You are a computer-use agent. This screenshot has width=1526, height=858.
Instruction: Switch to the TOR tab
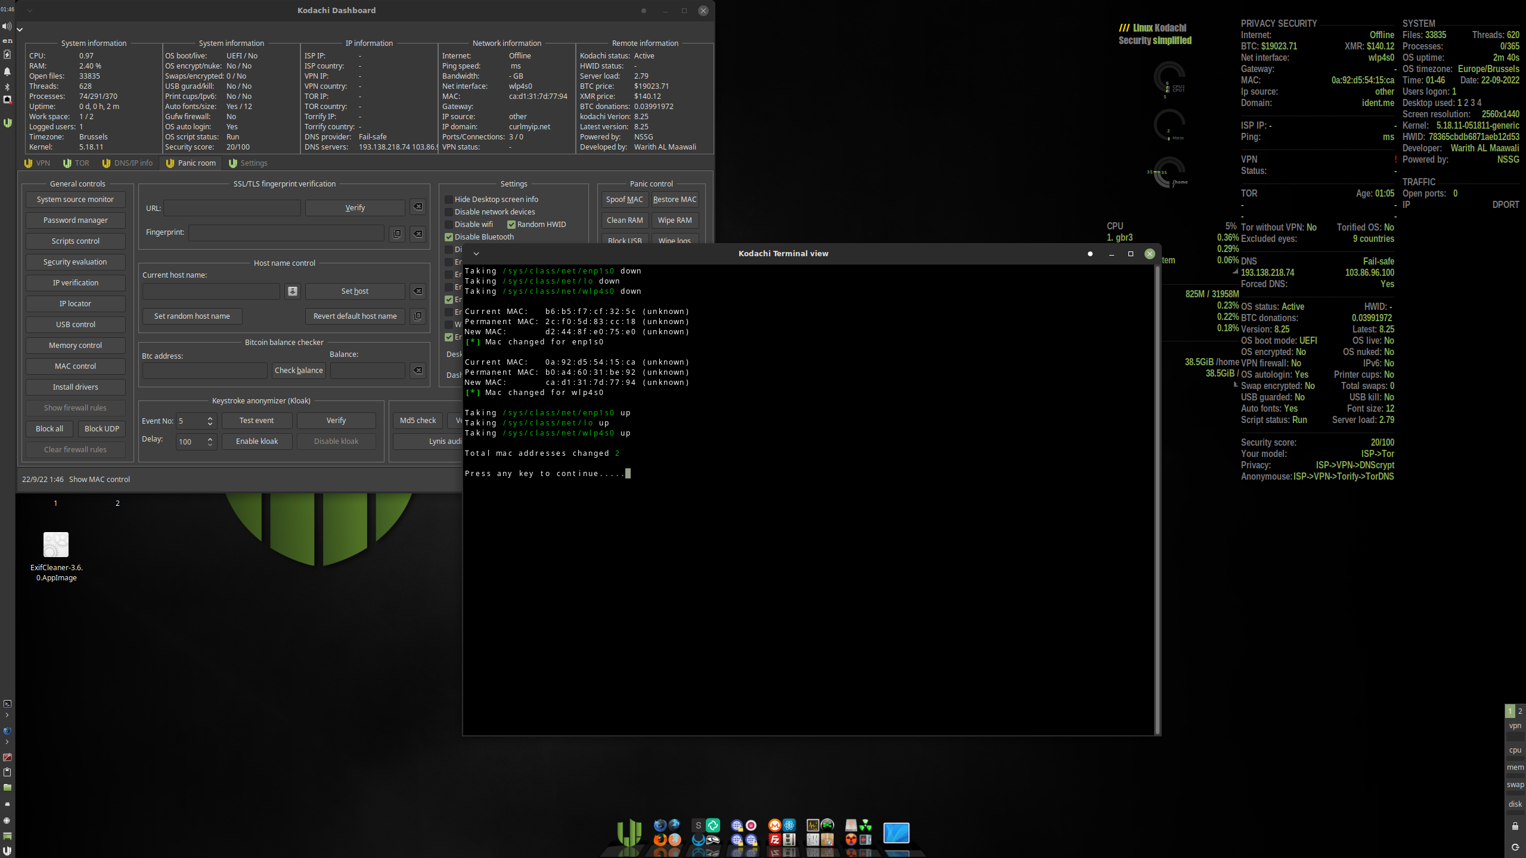(76, 163)
